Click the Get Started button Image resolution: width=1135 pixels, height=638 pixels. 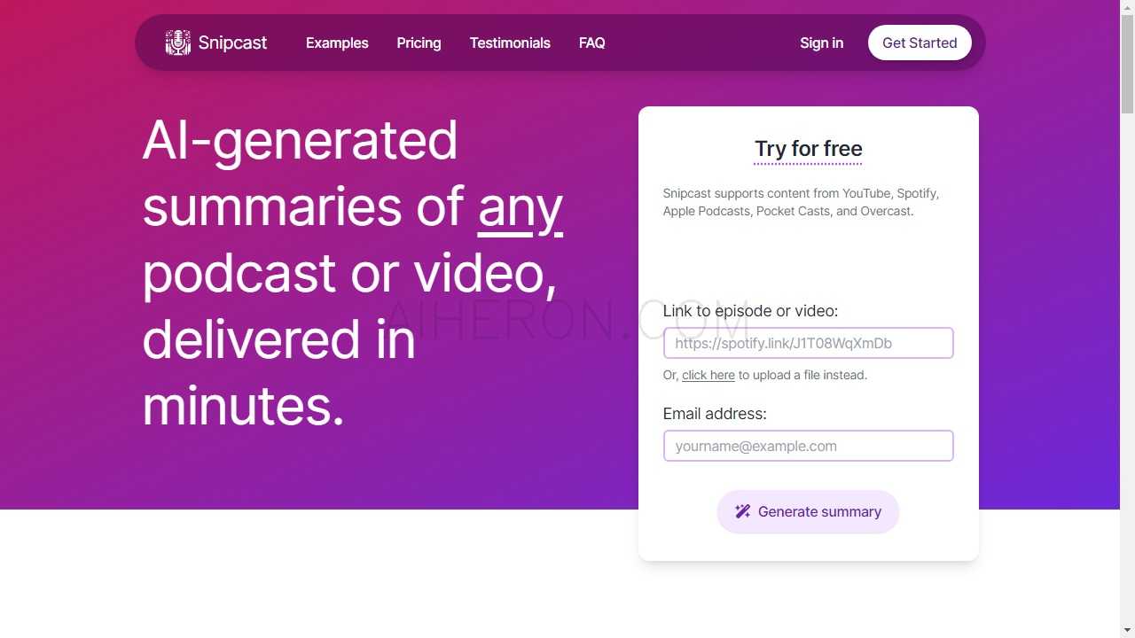click(x=920, y=43)
